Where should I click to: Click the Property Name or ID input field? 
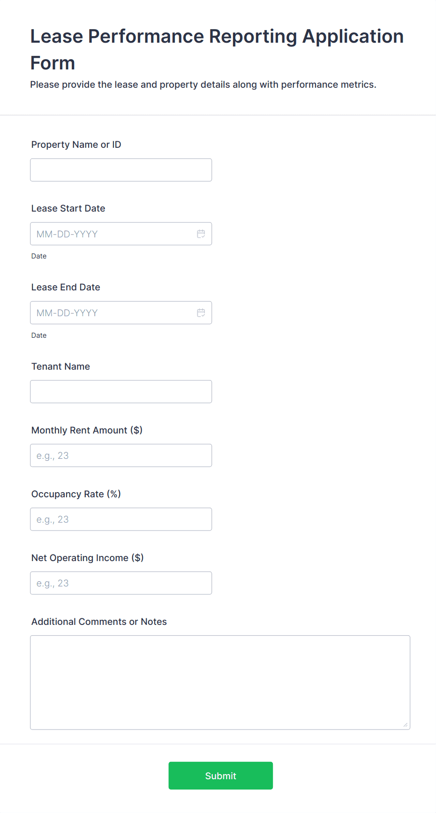pyautogui.click(x=120, y=170)
